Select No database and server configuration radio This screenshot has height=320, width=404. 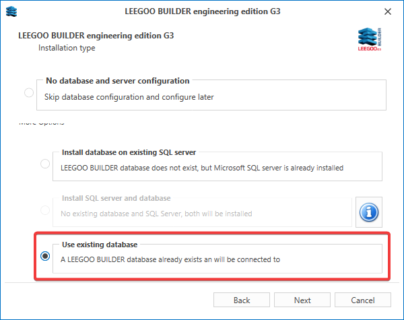[x=29, y=92]
